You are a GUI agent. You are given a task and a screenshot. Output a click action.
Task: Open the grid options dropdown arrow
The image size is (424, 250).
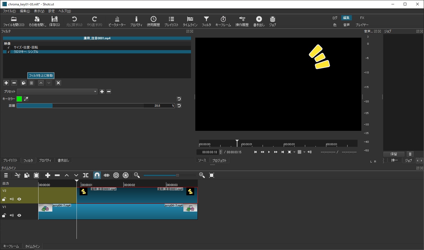(x=304, y=152)
